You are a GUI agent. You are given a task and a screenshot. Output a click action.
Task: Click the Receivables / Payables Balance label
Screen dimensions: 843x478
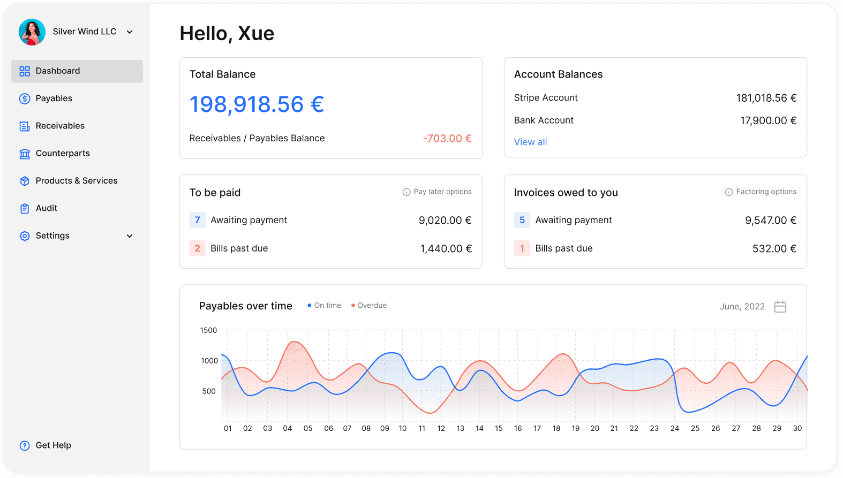point(257,138)
